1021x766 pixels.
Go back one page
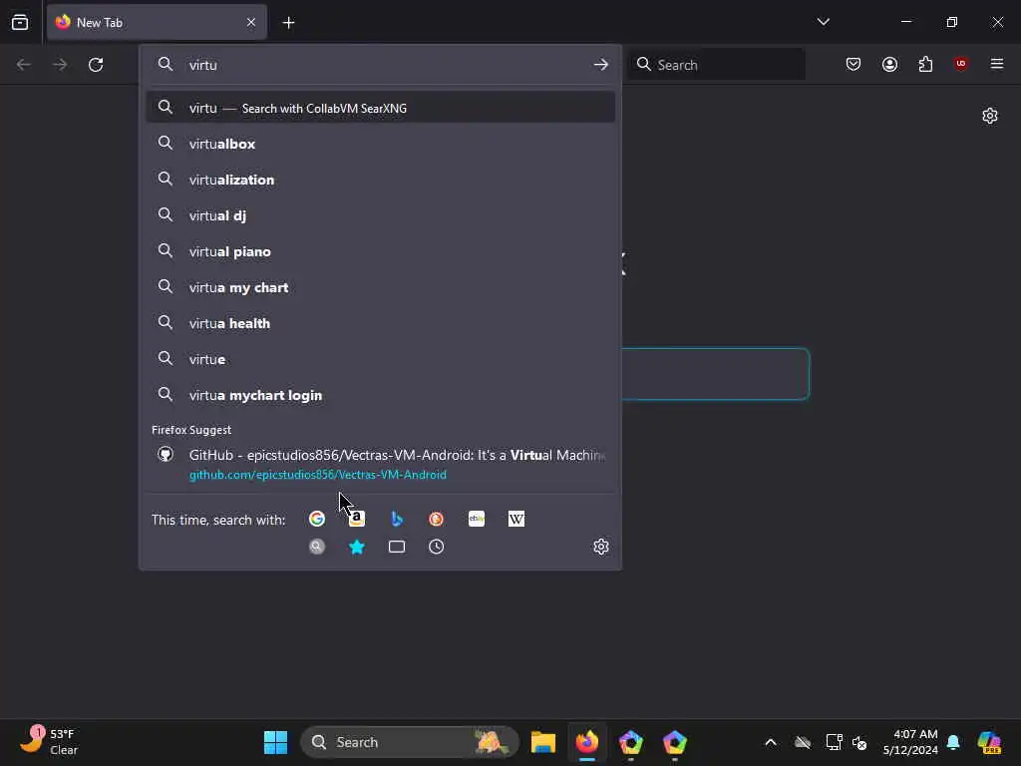click(x=24, y=65)
